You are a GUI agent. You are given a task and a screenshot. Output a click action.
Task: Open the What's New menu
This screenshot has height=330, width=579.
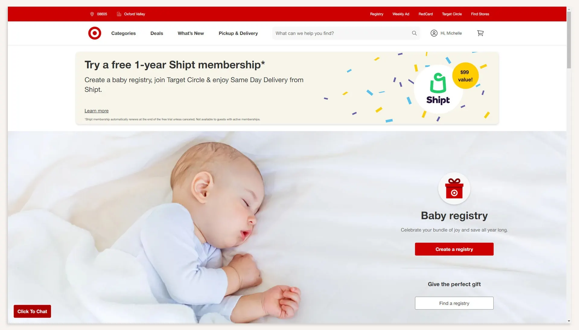[191, 33]
